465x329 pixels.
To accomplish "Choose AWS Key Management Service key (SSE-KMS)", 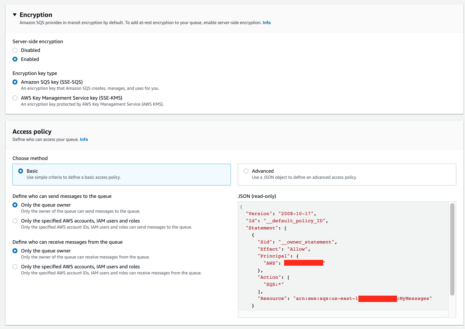I will (15, 98).
